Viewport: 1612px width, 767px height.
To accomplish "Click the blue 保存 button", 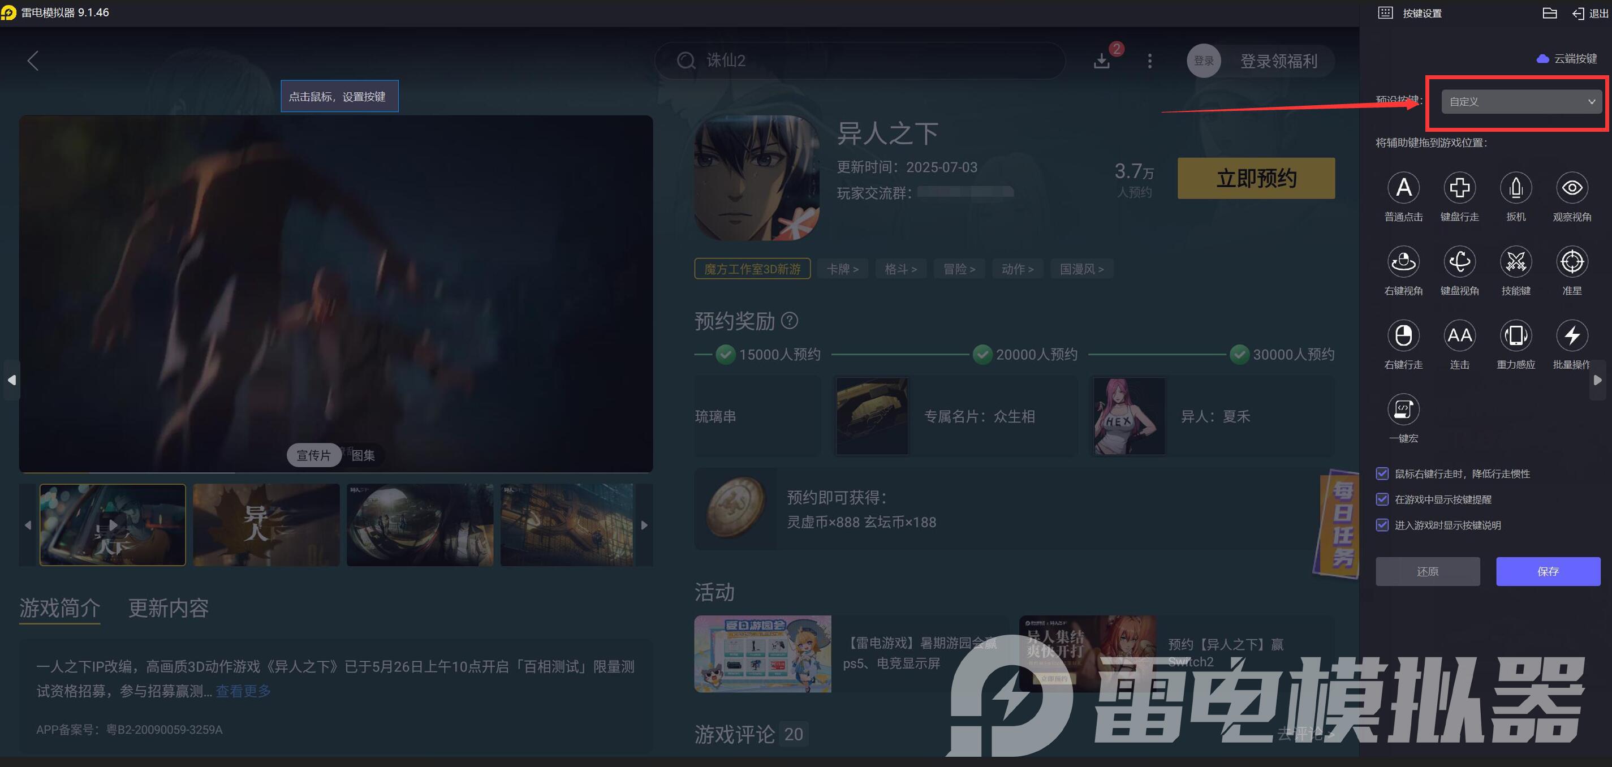I will point(1548,571).
